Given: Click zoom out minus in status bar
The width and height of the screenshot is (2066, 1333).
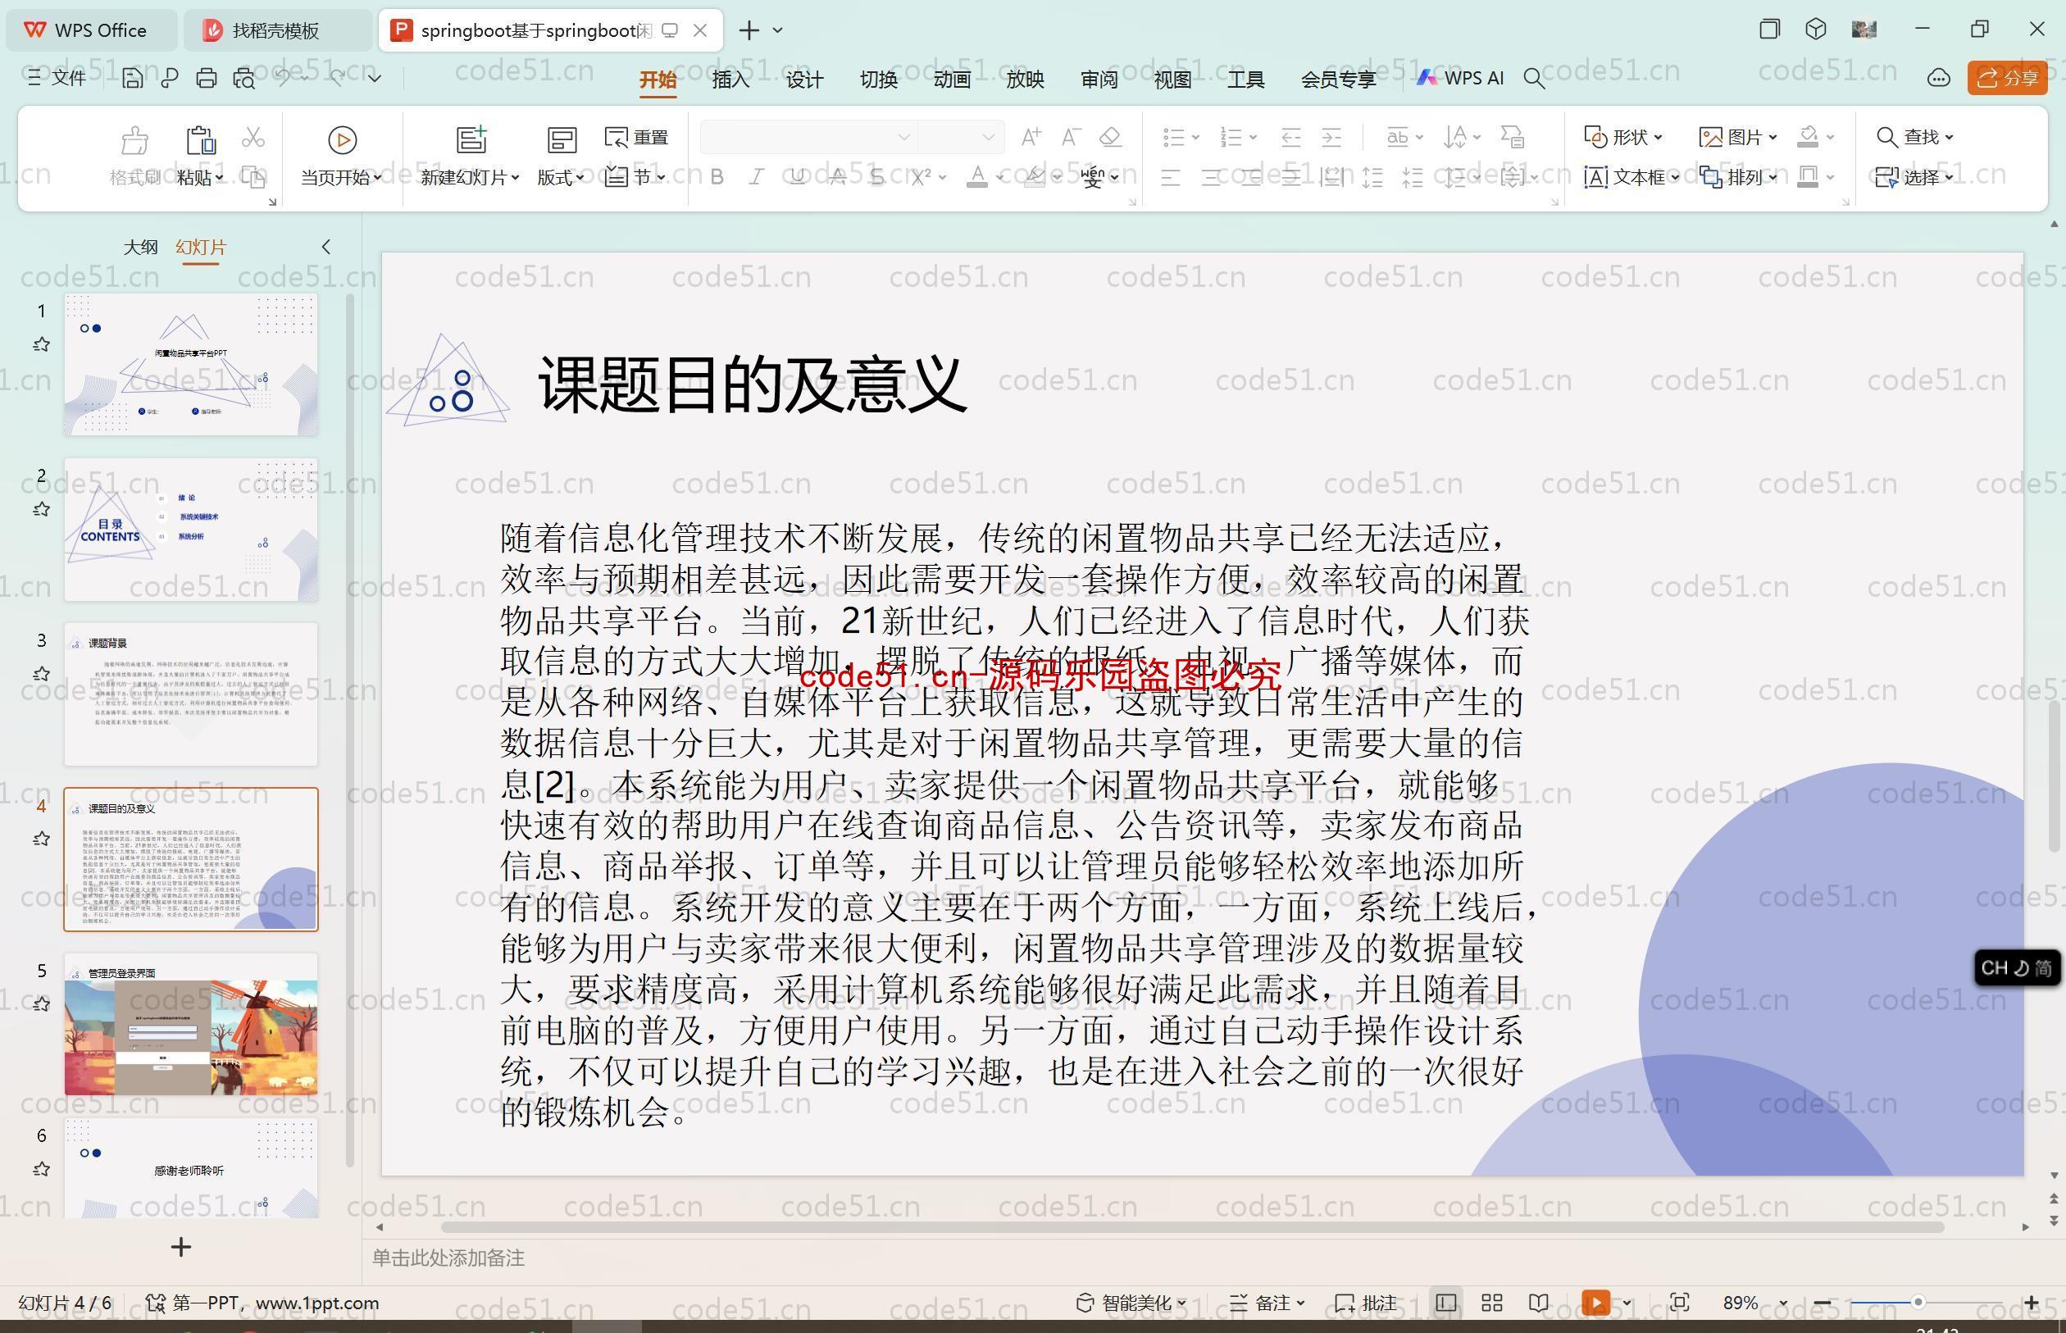Looking at the screenshot, I should coord(1822,1303).
